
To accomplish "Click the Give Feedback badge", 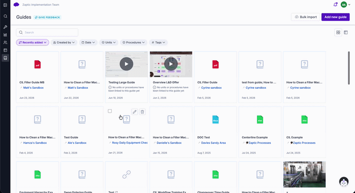I will (47, 17).
